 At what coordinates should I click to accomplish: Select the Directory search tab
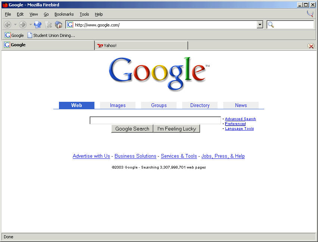pyautogui.click(x=200, y=106)
